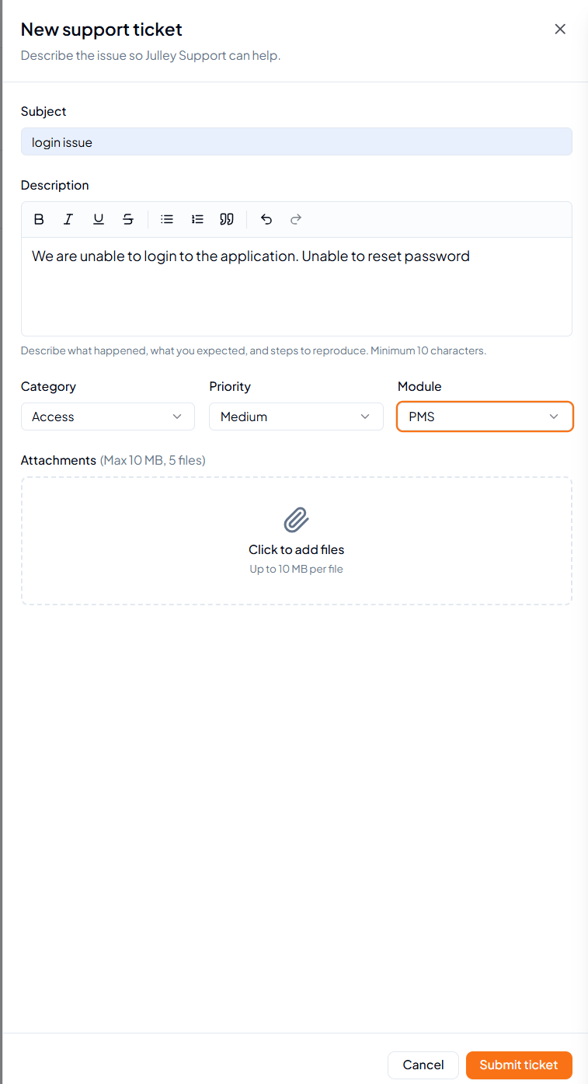Toggle underline formatting button
The width and height of the screenshot is (588, 1084).
(x=99, y=219)
